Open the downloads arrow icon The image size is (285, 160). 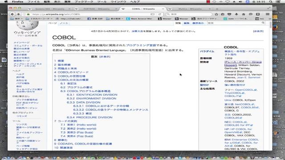point(236,14)
